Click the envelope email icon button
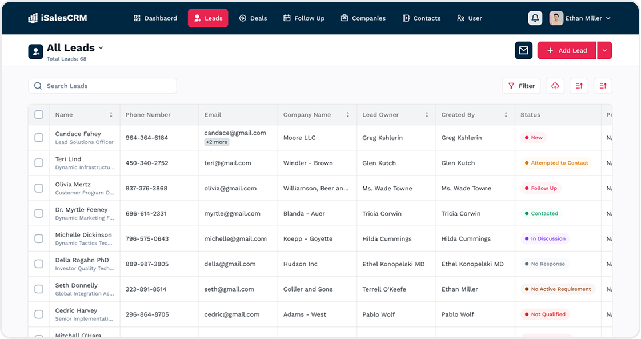 [524, 50]
